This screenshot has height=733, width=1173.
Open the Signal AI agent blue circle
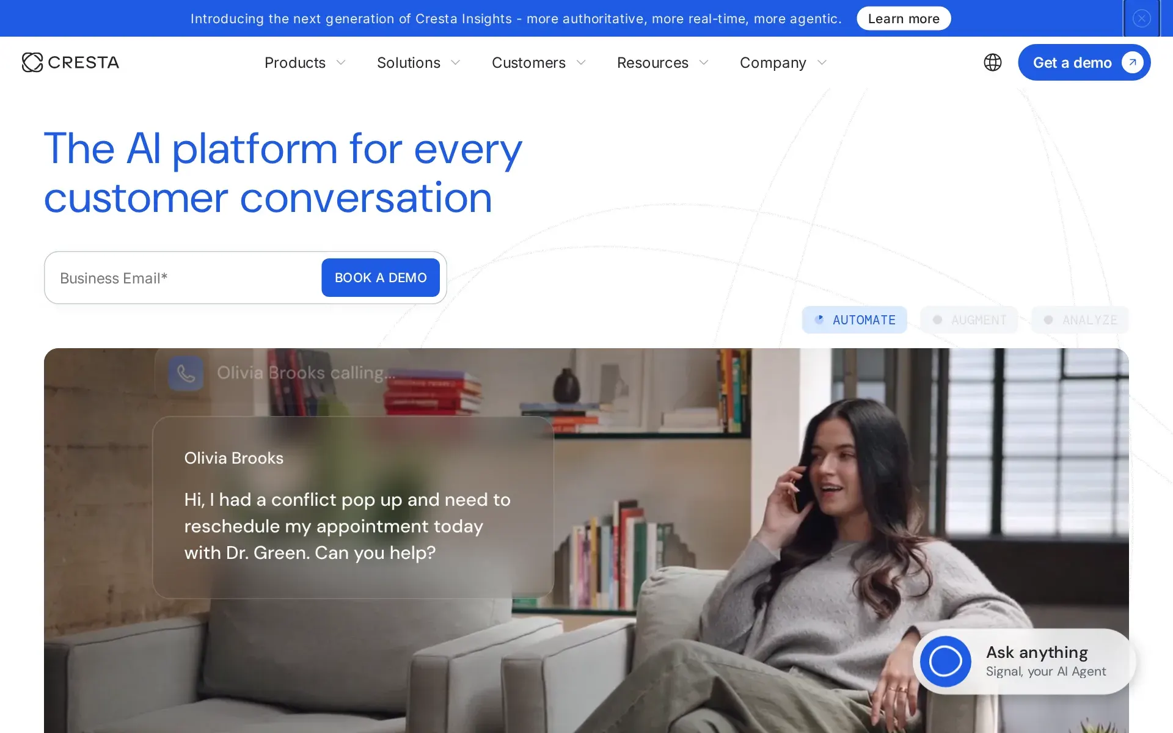(x=945, y=662)
